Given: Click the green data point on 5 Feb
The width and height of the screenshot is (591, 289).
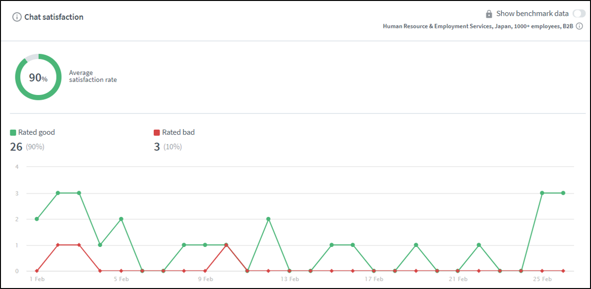Looking at the screenshot, I should pyautogui.click(x=121, y=219).
